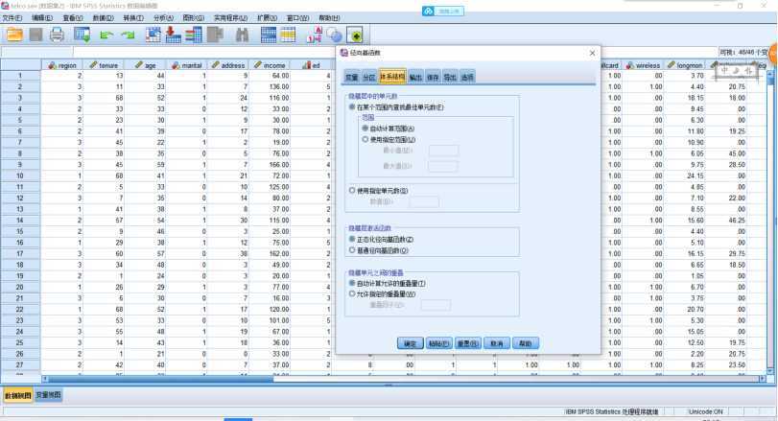Switch to 变量视图 tab at bottom
778x421 pixels.
[49, 395]
